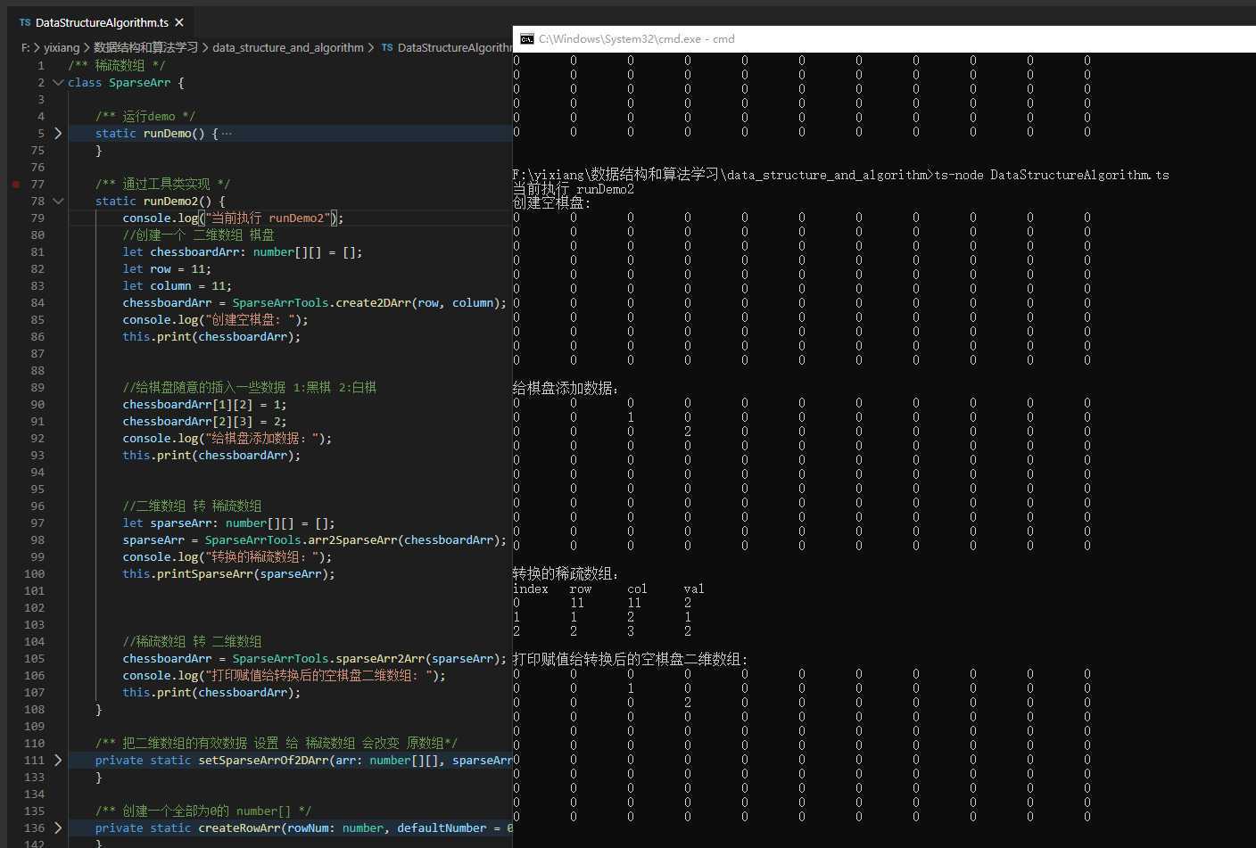Click the "col" column header in cmd output

(x=637, y=589)
